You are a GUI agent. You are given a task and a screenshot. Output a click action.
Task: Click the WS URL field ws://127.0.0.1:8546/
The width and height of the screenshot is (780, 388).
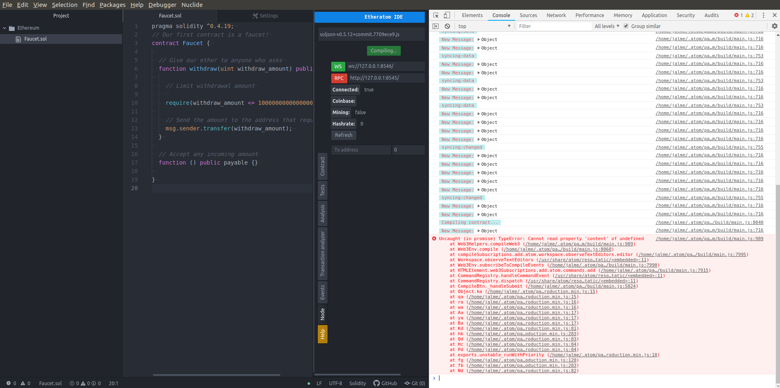[385, 66]
